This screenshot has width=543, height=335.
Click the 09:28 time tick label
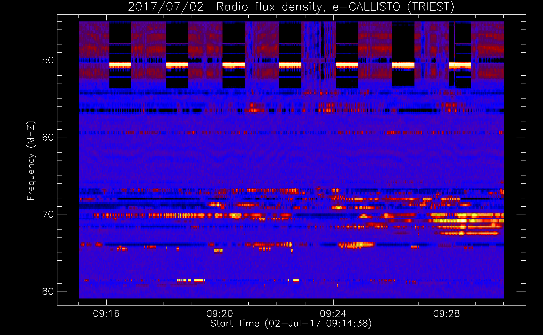[x=446, y=314]
